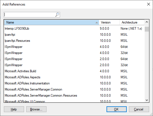Cancel the Add References dialog
The width and height of the screenshot is (153, 116).
[139, 109]
